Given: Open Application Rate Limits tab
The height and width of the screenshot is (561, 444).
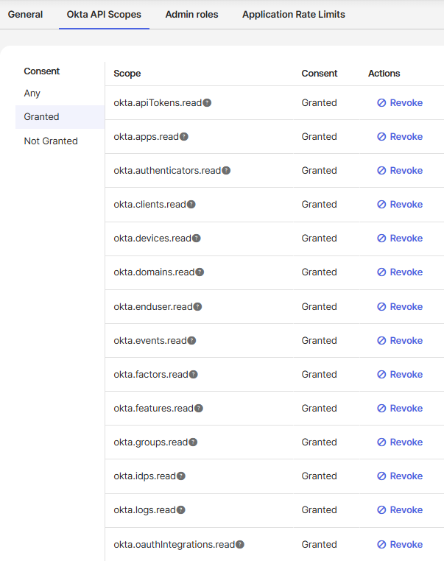Looking at the screenshot, I should tap(293, 14).
